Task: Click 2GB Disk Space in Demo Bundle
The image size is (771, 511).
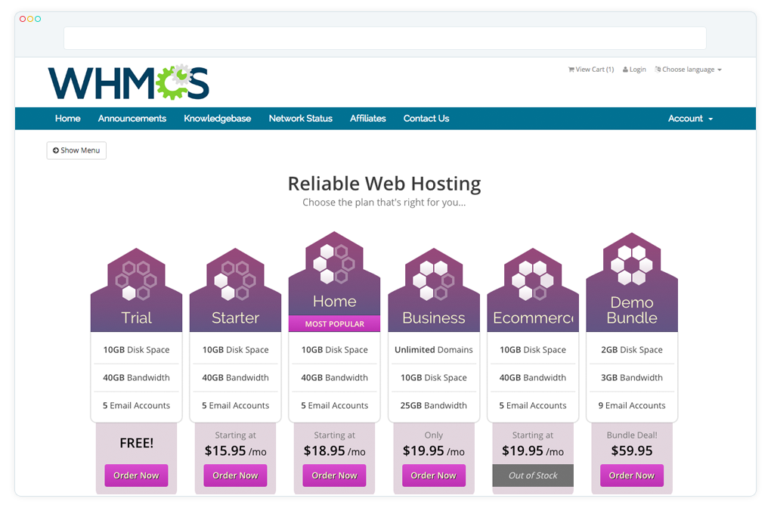Action: 632,350
